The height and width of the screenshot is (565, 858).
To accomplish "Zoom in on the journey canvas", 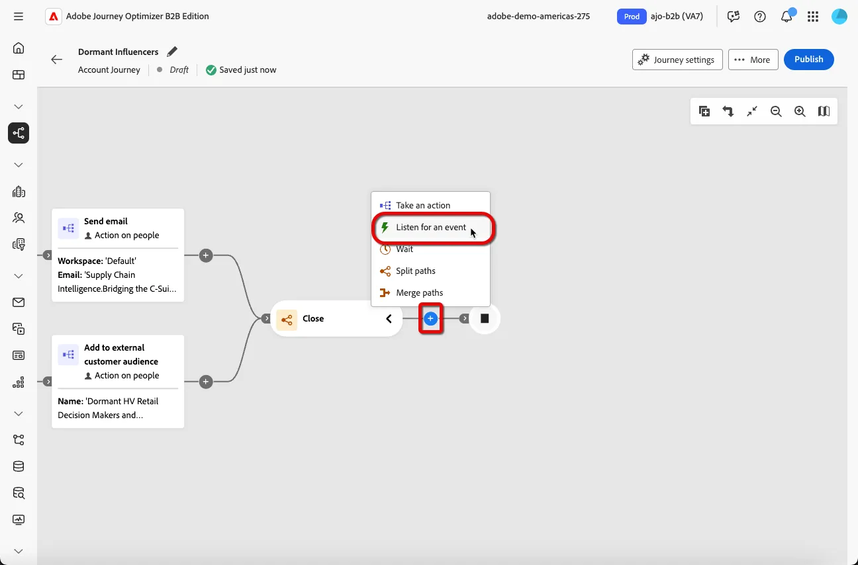I will 800,112.
